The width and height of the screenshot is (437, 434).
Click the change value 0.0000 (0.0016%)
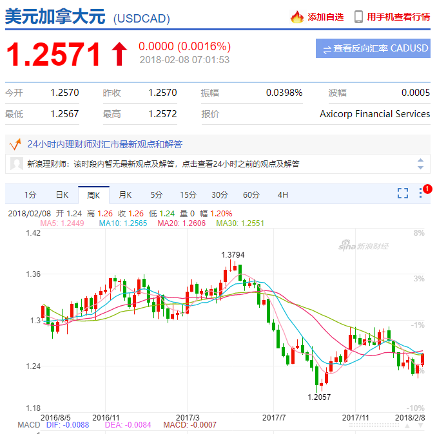pyautogui.click(x=185, y=46)
